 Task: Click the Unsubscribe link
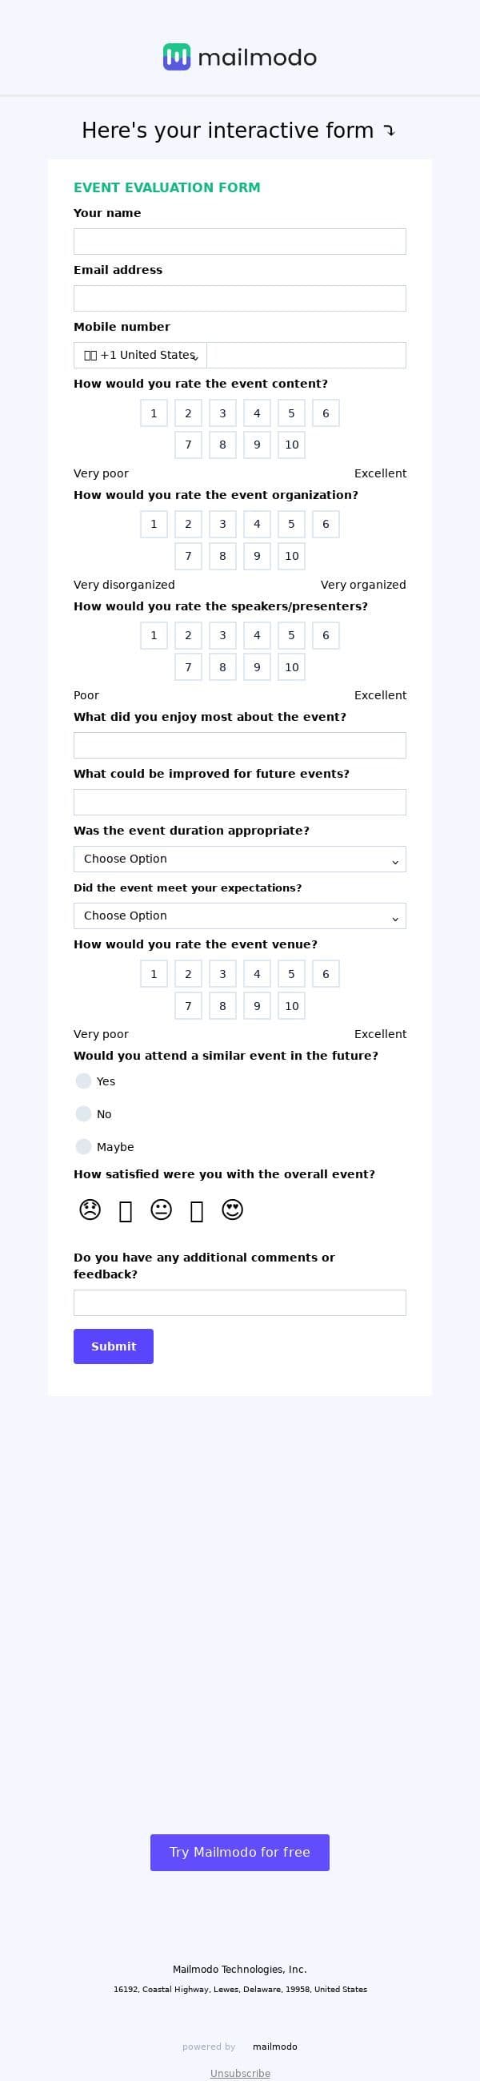click(239, 2067)
